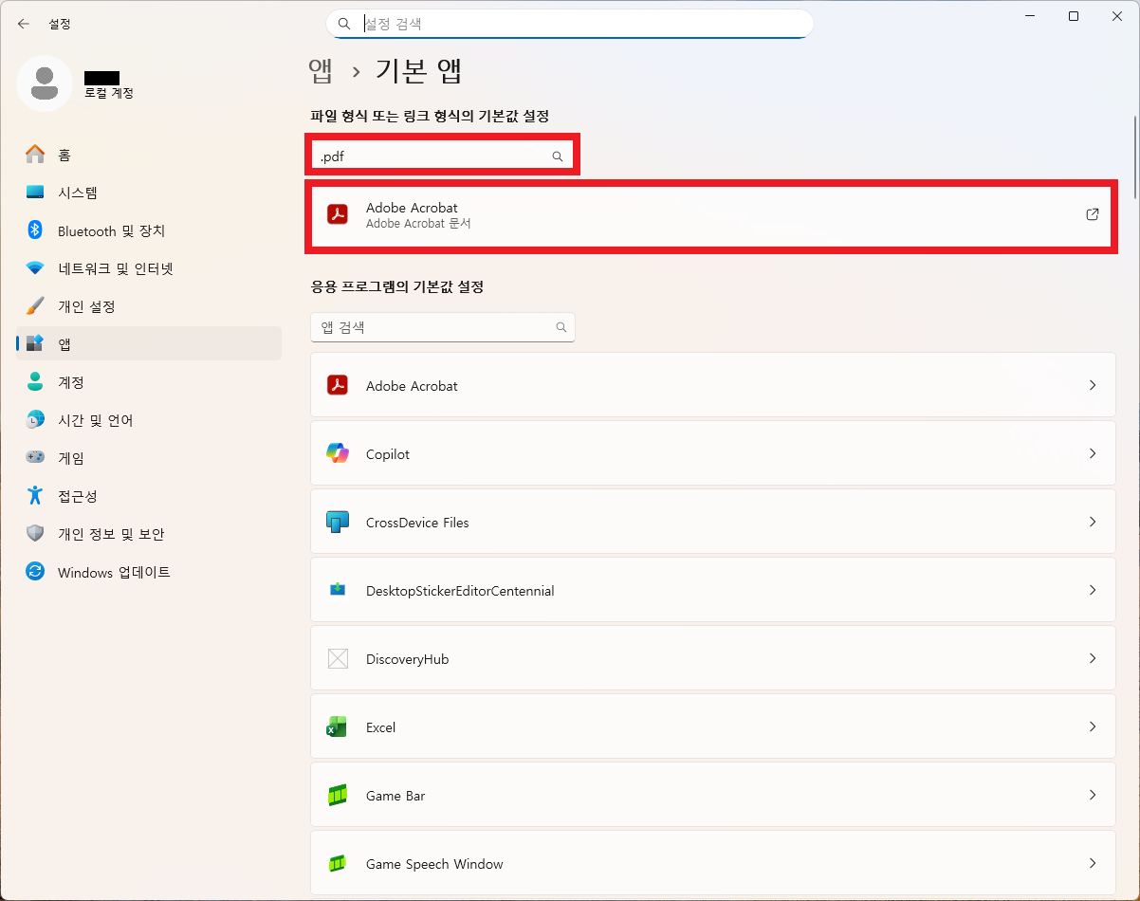Click the Copilot row label
This screenshot has width=1140, height=901.
pyautogui.click(x=388, y=454)
